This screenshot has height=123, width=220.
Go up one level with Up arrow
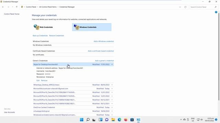pos(17,7)
